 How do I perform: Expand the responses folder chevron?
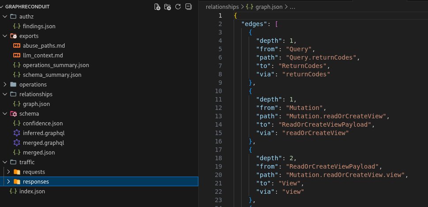[8, 182]
